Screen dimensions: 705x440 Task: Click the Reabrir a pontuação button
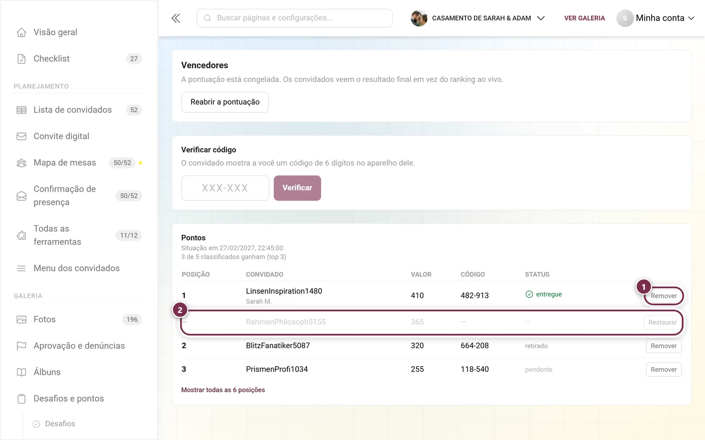[225, 102]
